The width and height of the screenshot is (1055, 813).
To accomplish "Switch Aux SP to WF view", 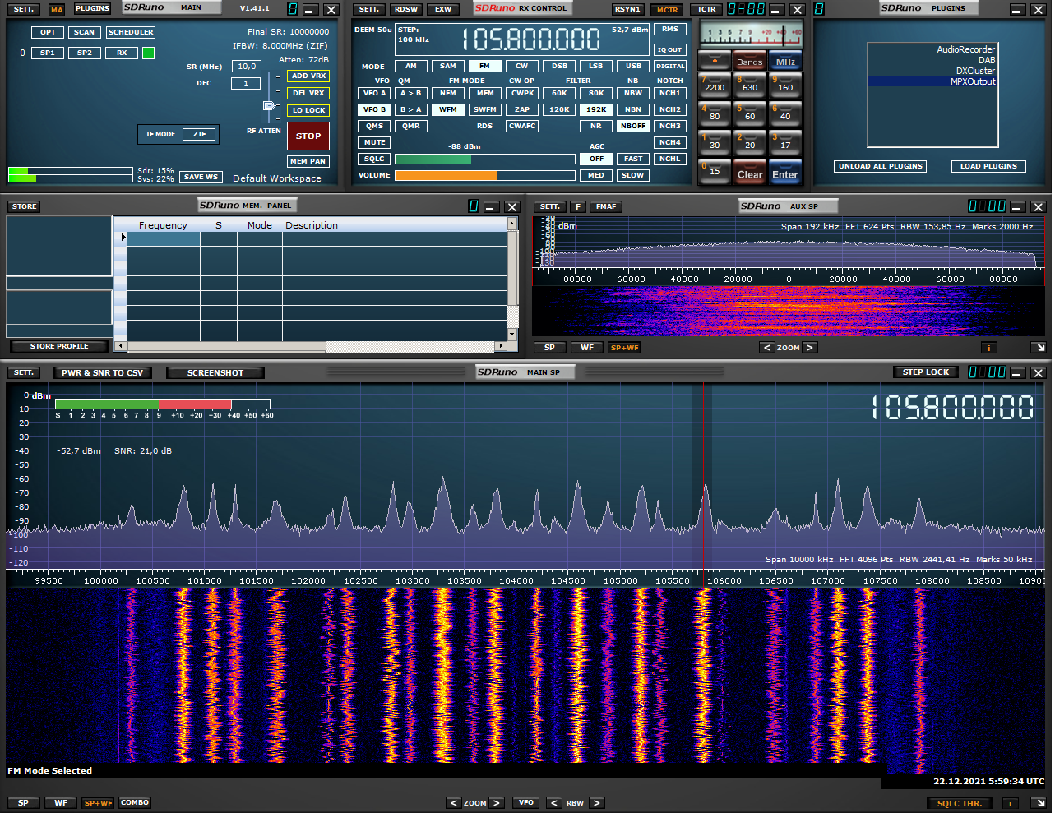I will [587, 348].
